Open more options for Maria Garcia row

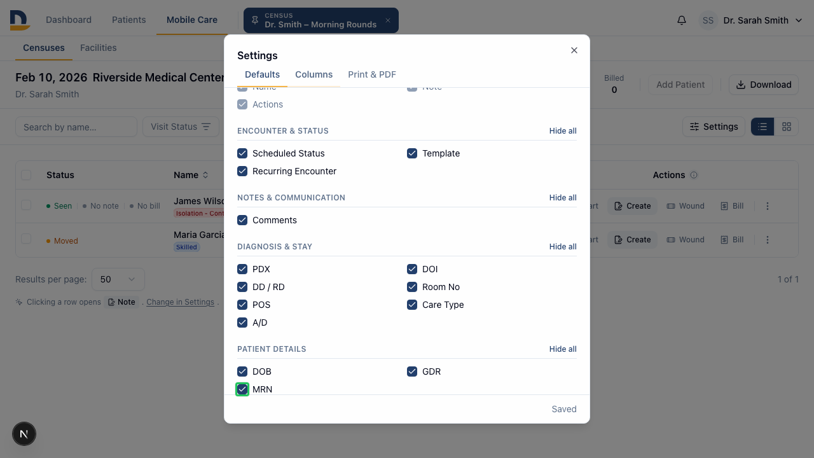pyautogui.click(x=768, y=240)
